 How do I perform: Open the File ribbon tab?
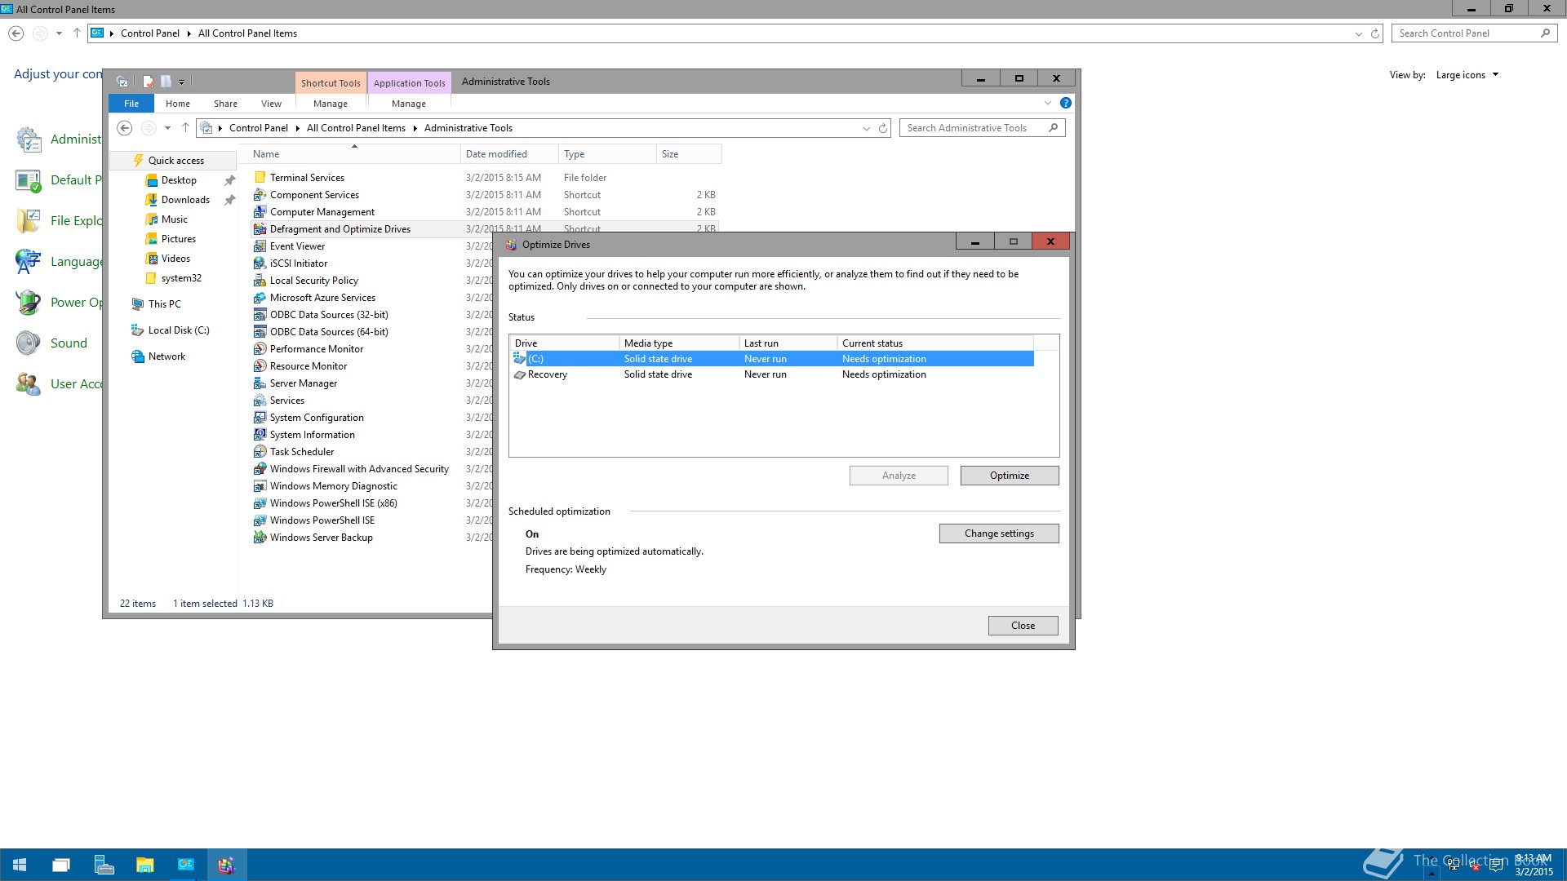131,104
